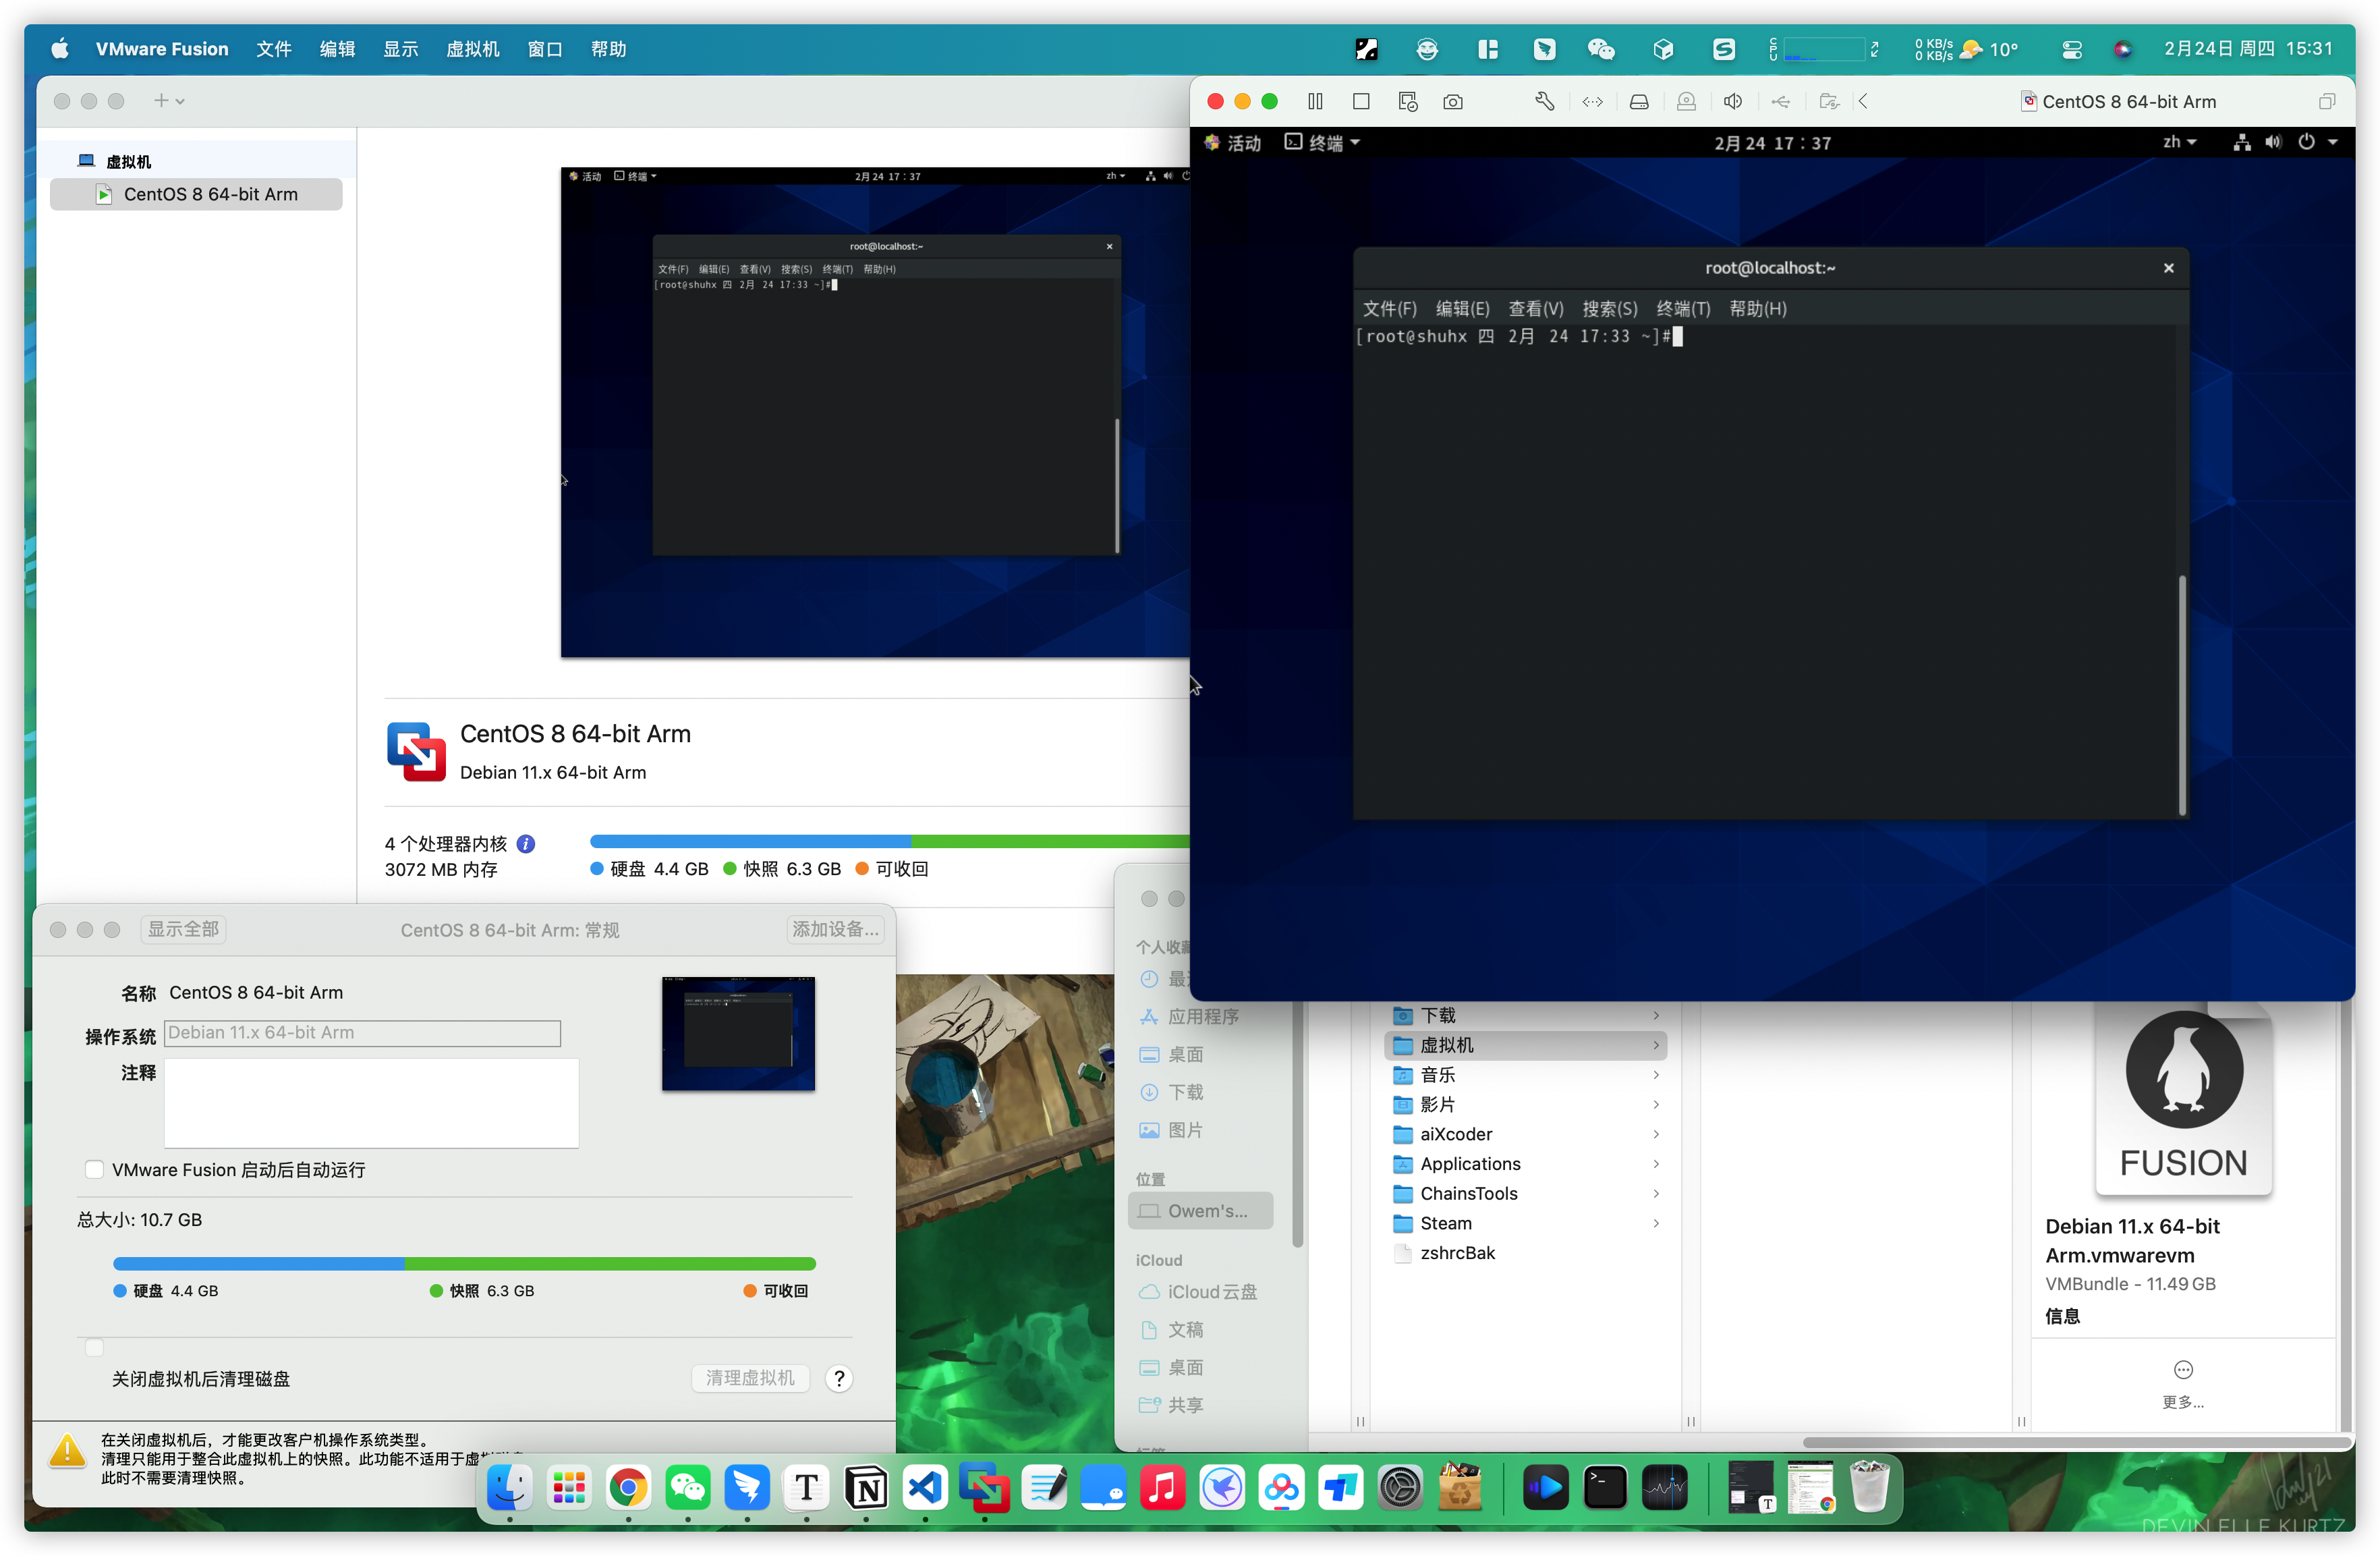This screenshot has height=1556, width=2380.
Task: Select 应用程序 in Finder sidebar
Action: (1203, 1016)
